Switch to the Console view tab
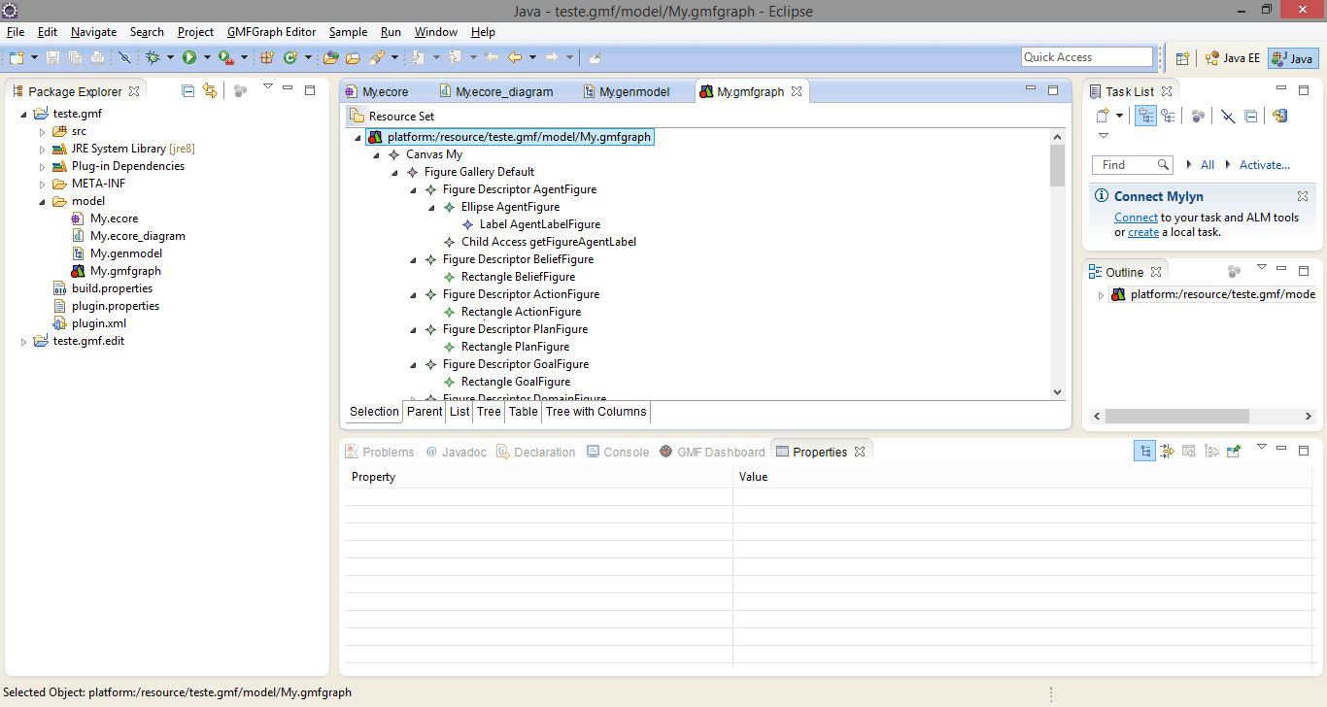The image size is (1327, 707). [618, 452]
